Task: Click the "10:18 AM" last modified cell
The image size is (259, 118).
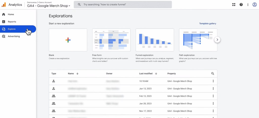Action: pos(144,81)
